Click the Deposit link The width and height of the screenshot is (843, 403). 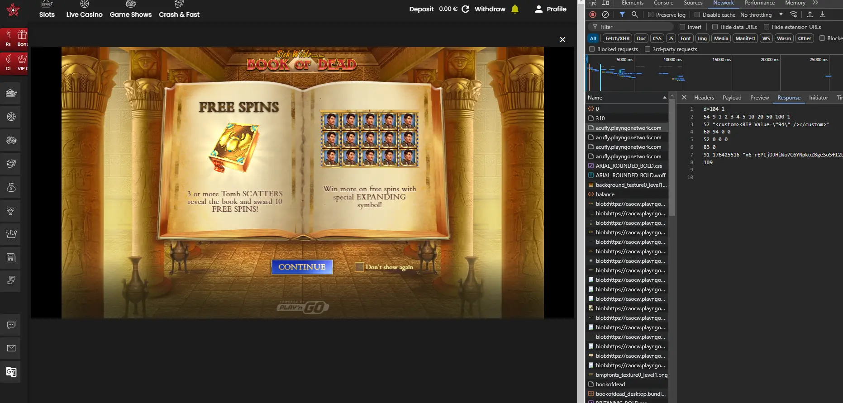[421, 9]
